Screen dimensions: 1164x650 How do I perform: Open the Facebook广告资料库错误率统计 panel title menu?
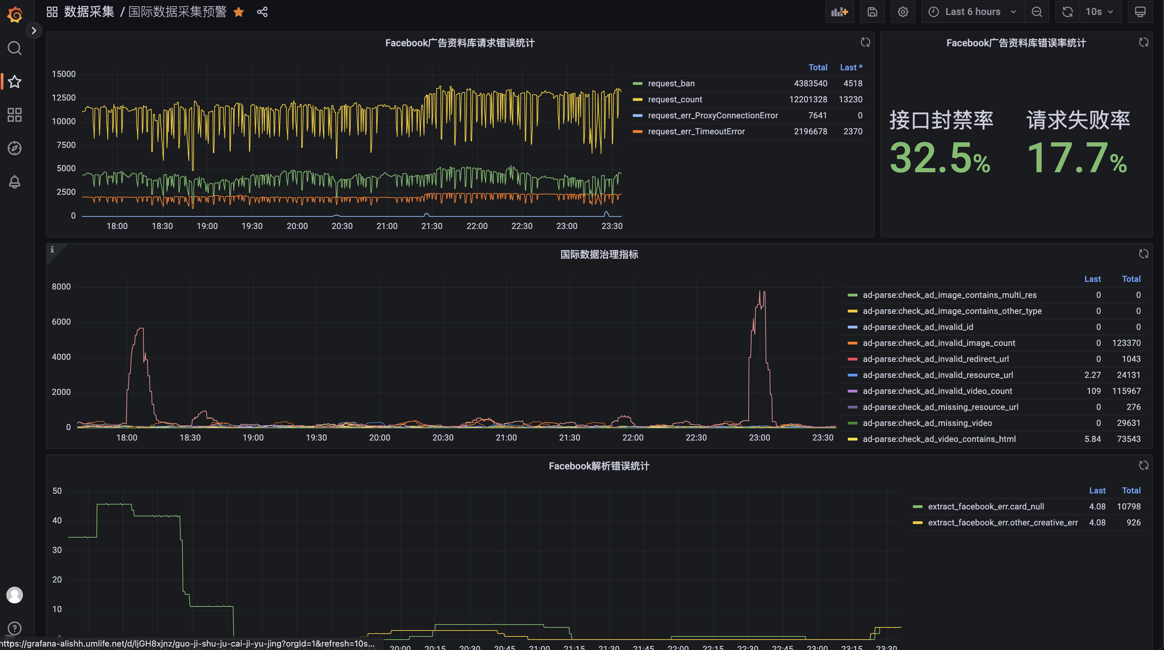pos(1016,43)
